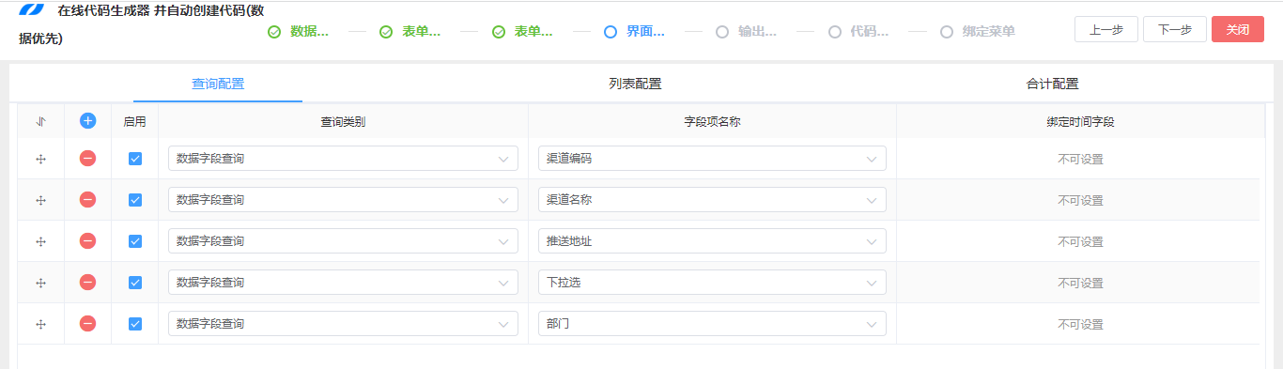Switch to the 列表配置 tab
1283x369 pixels.
tap(635, 84)
